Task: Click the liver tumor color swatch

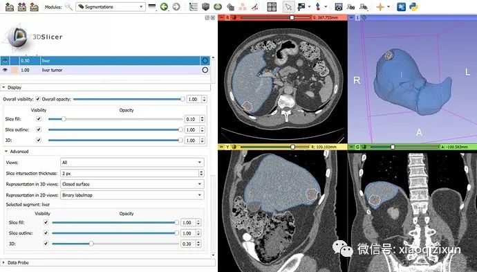Action: [15, 70]
